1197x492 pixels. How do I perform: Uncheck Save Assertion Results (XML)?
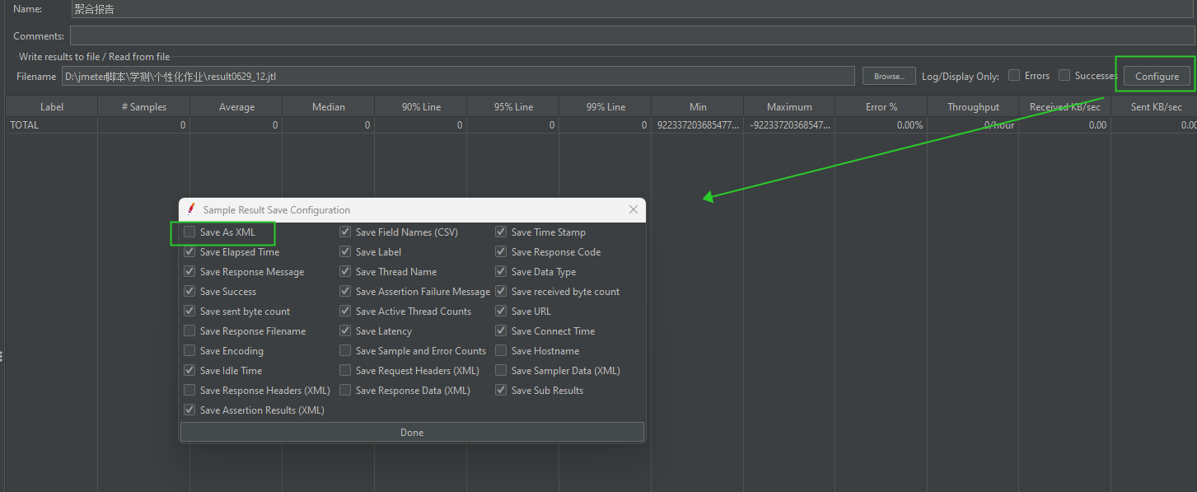190,410
